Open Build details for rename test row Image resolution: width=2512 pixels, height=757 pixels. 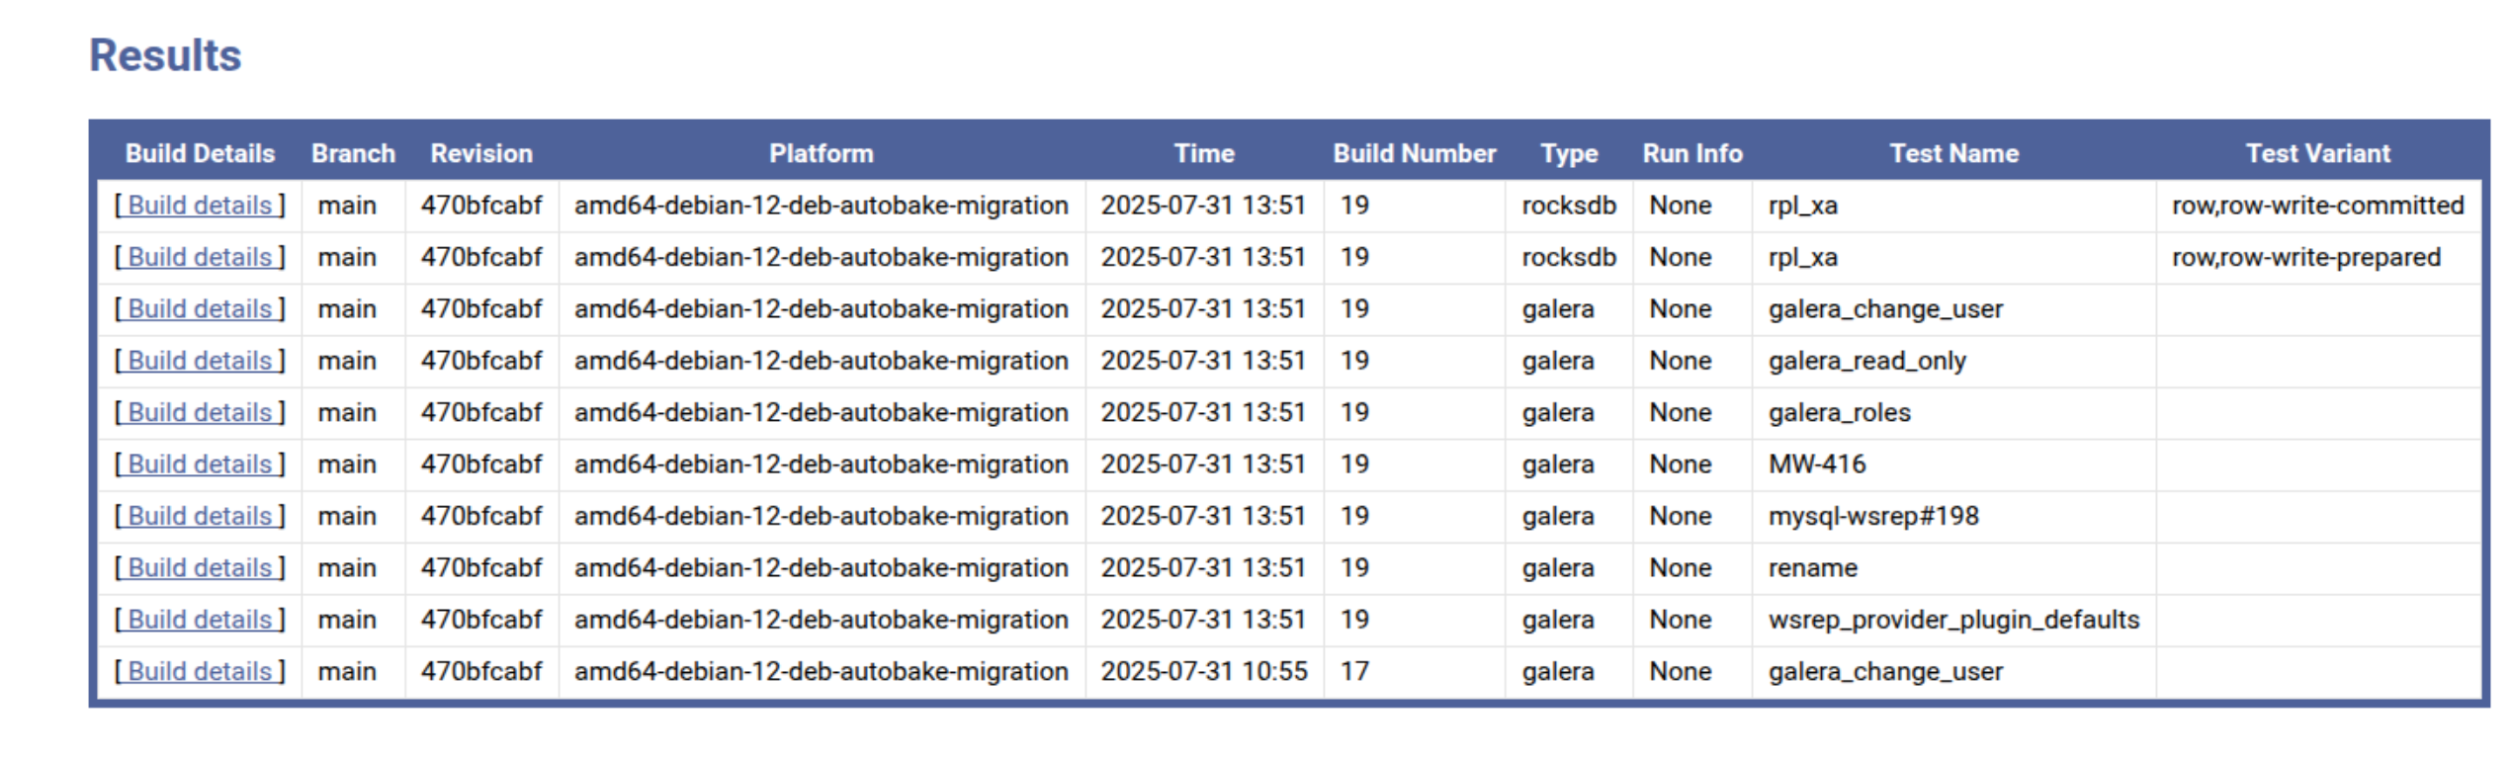(x=200, y=568)
